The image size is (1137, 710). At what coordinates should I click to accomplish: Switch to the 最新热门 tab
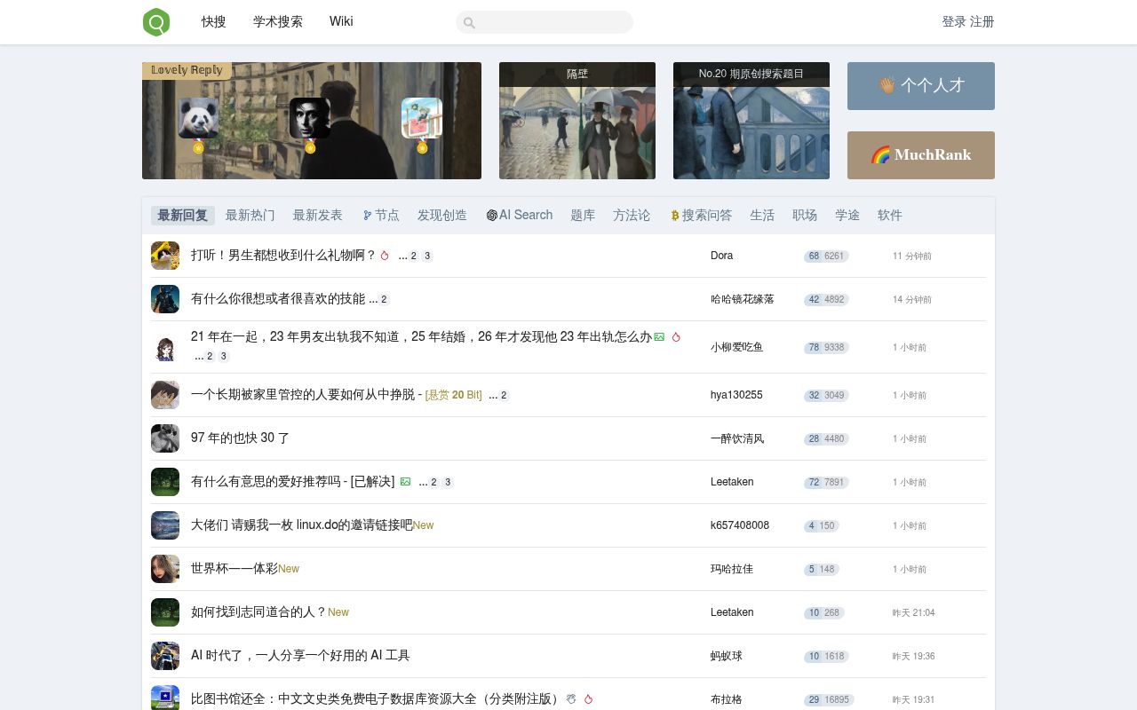click(x=250, y=216)
